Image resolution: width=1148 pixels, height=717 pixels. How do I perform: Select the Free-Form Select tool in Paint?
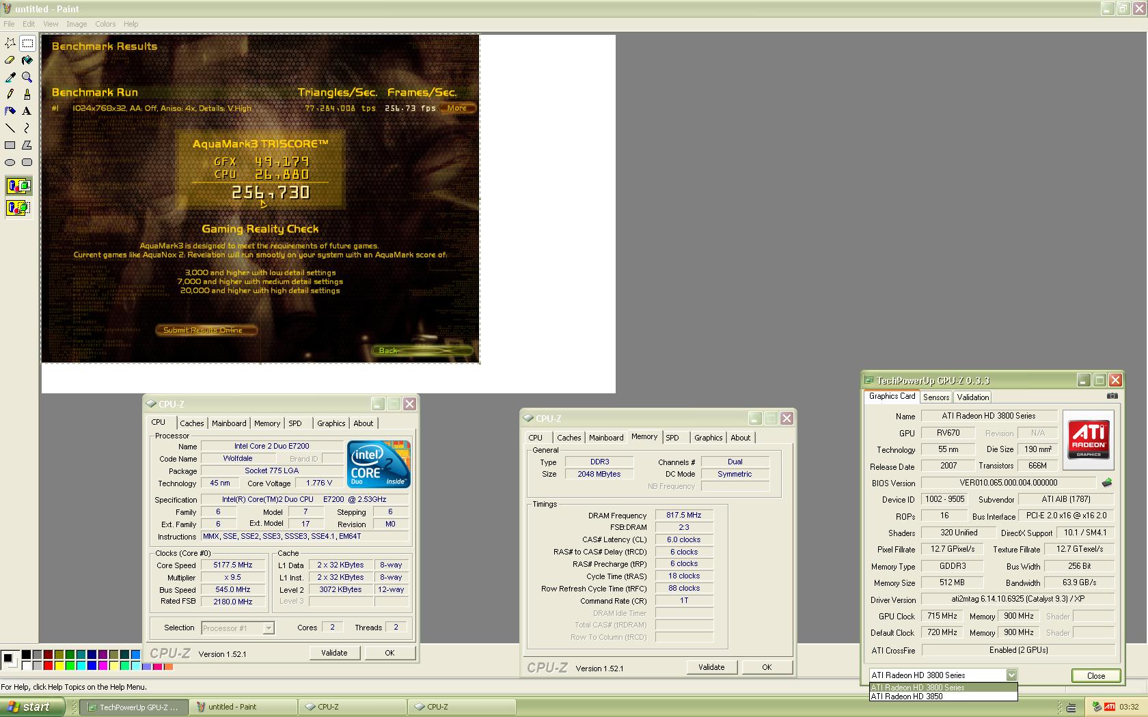[10, 43]
